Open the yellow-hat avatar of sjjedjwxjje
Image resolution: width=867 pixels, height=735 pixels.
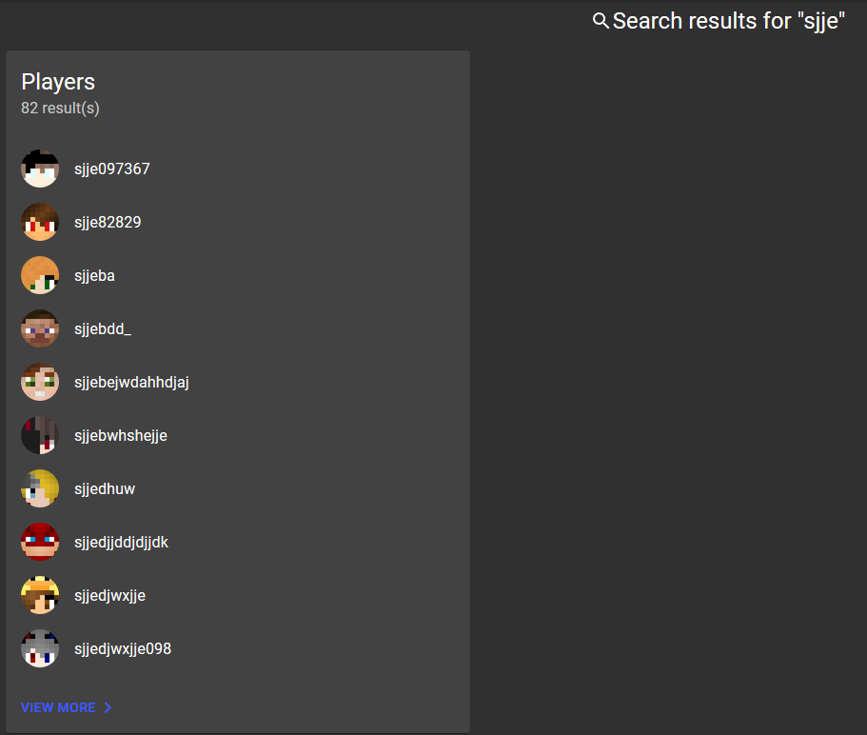40,596
